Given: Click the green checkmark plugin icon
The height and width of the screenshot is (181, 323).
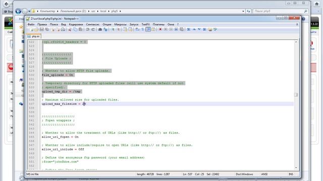Looking at the screenshot, I should coord(216,30).
